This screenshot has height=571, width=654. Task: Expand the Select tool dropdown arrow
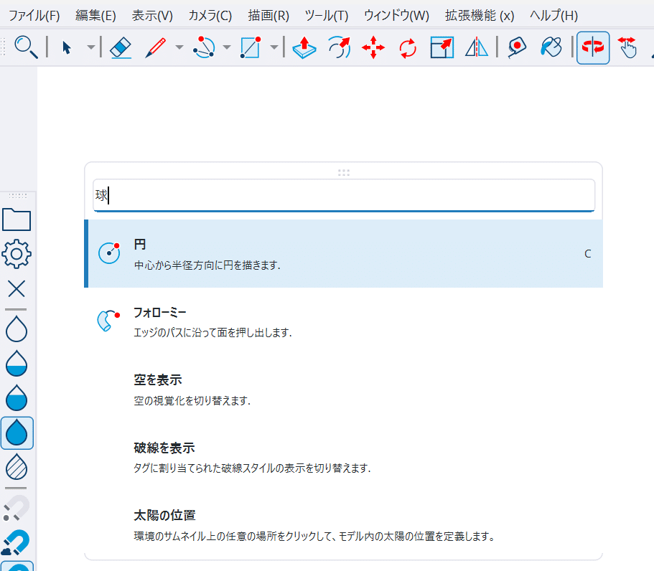point(90,47)
